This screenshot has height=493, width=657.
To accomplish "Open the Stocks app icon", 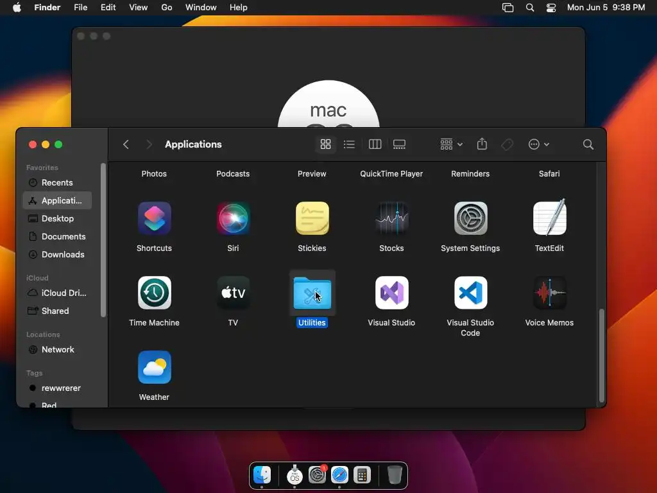I will pyautogui.click(x=391, y=218).
